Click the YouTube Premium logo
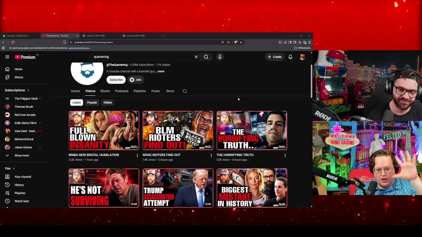 25,57
